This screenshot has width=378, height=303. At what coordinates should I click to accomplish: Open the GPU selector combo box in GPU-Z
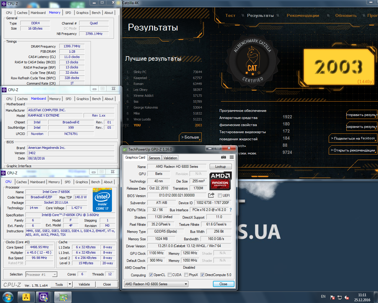tap(156, 284)
